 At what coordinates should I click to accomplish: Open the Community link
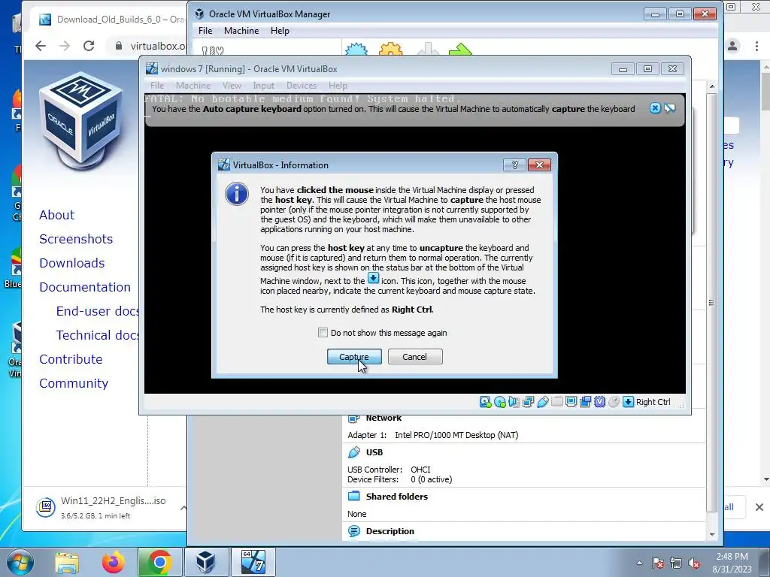74,383
